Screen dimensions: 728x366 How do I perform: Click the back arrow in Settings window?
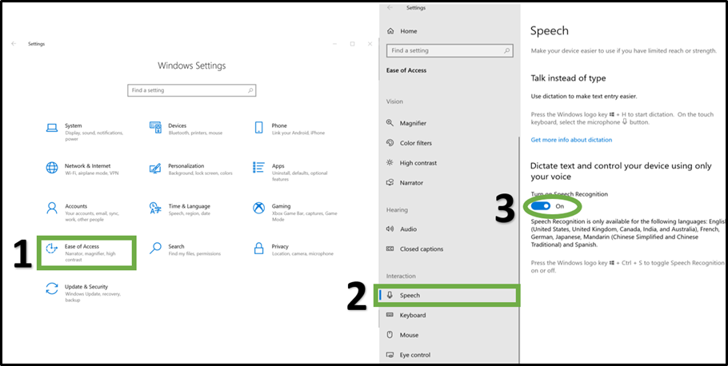(14, 44)
